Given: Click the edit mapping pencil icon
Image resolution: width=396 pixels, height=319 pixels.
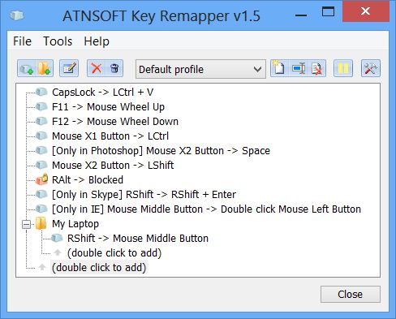Looking at the screenshot, I should 69,68.
